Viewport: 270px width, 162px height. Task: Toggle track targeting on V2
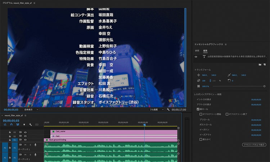point(14,136)
